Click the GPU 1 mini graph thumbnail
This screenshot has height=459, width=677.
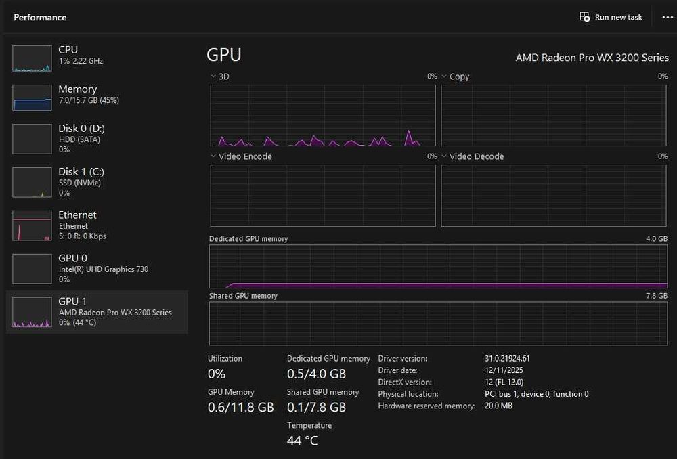[32, 312]
